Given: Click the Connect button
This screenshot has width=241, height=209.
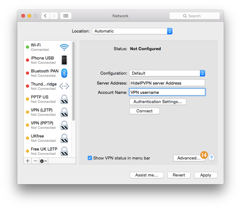Looking at the screenshot, I should 145,111.
